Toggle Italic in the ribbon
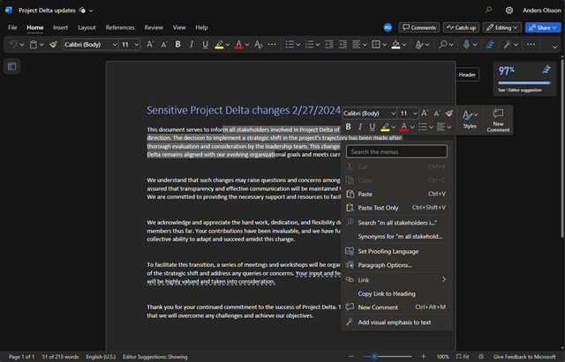 click(192, 44)
